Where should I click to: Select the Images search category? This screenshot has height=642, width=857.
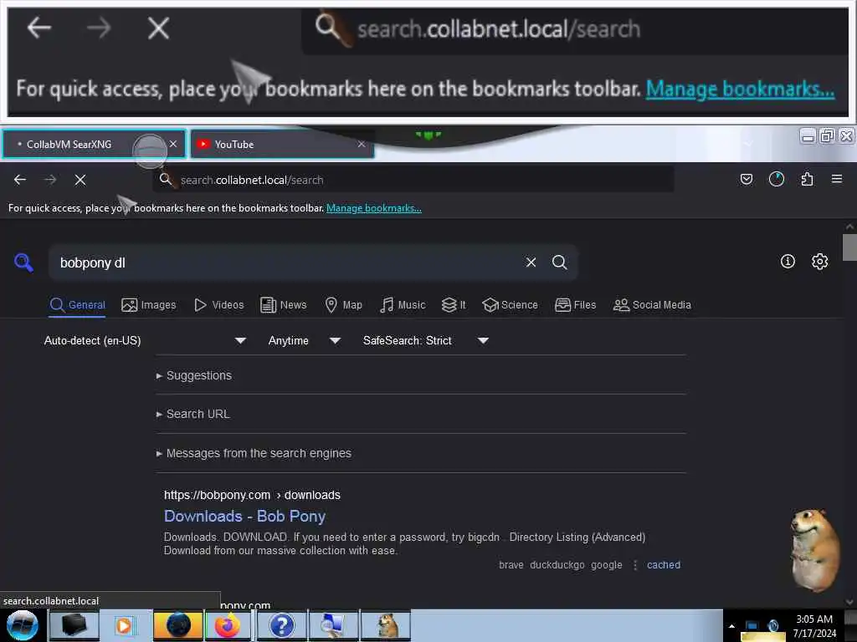149,304
